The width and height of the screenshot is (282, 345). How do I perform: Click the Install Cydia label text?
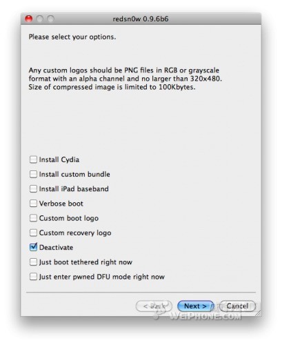pos(59,159)
